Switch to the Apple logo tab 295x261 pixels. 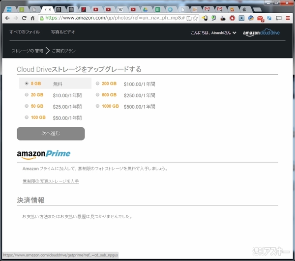click(x=244, y=9)
